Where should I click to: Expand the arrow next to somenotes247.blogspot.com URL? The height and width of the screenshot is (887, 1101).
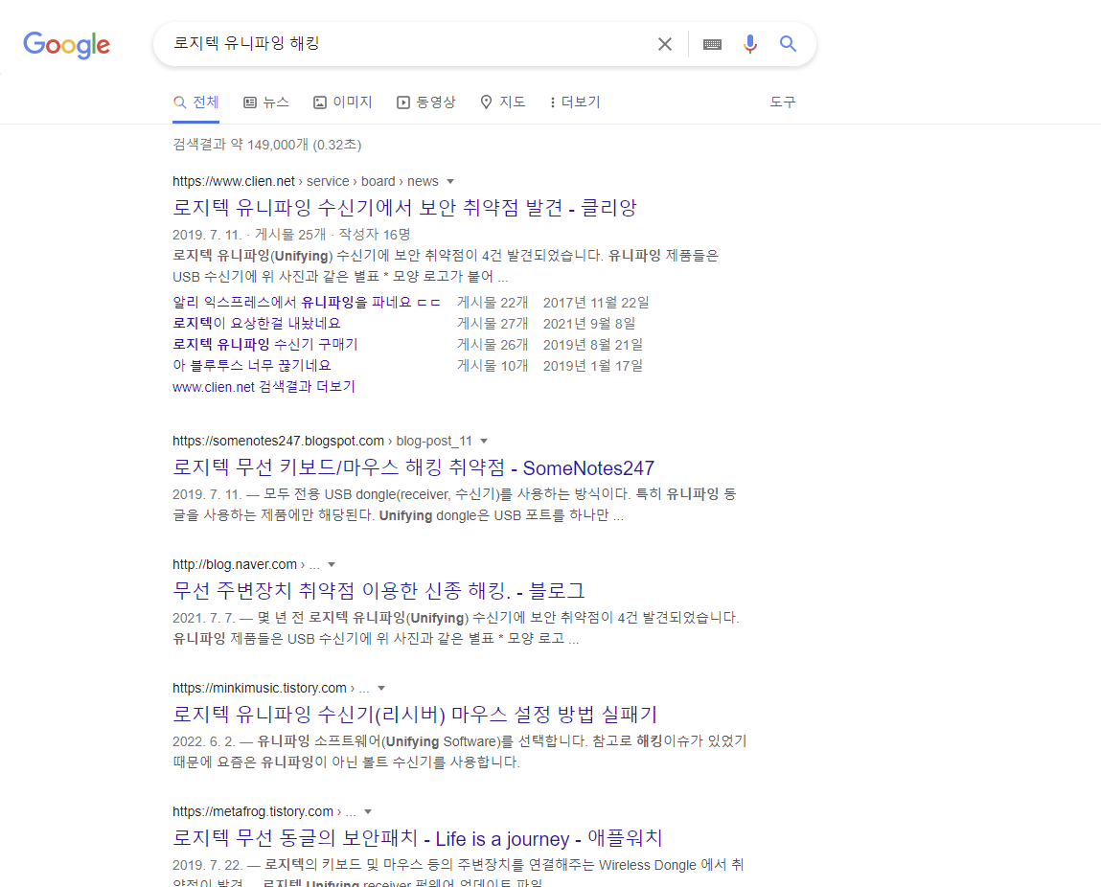pos(484,442)
